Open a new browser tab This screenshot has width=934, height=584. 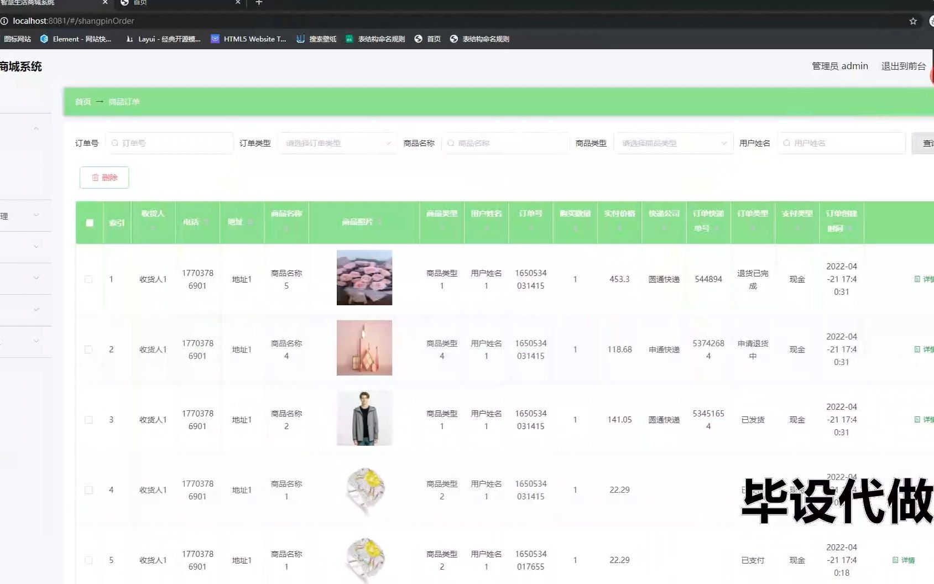coord(259,3)
